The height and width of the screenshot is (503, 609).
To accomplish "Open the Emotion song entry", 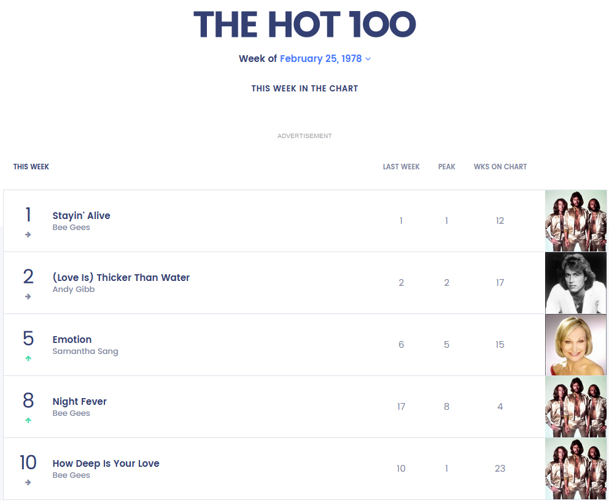I will [72, 339].
